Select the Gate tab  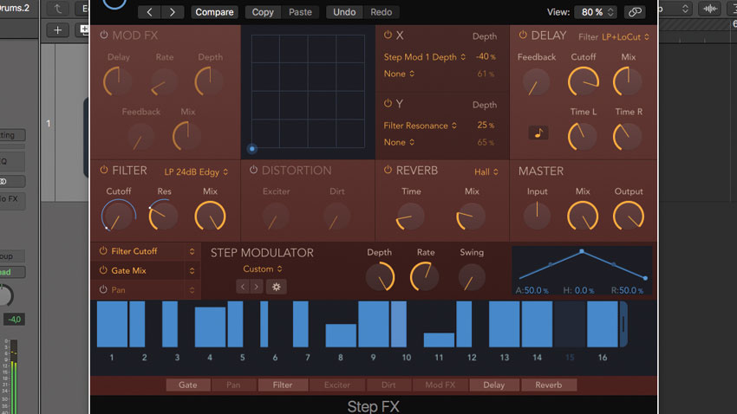[x=188, y=385]
